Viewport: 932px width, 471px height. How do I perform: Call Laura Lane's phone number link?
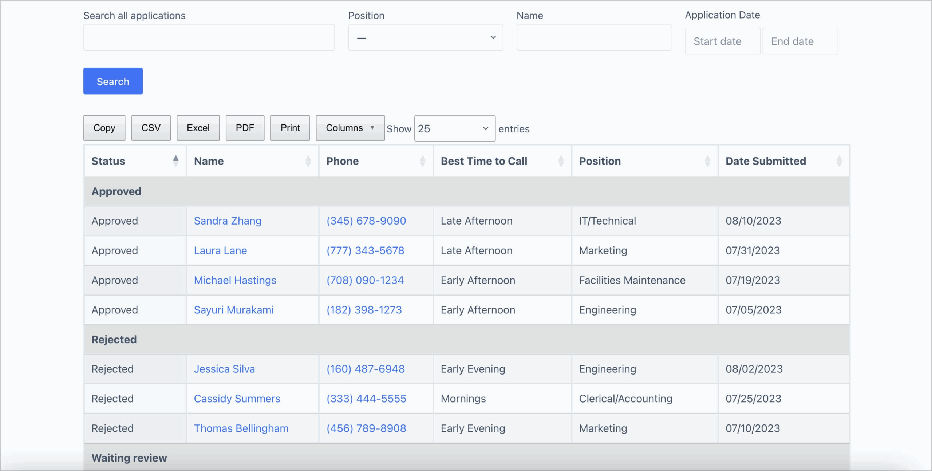pos(365,251)
